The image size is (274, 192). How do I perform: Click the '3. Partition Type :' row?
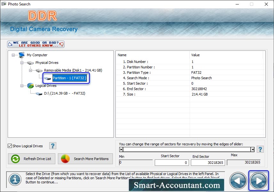[191, 73]
